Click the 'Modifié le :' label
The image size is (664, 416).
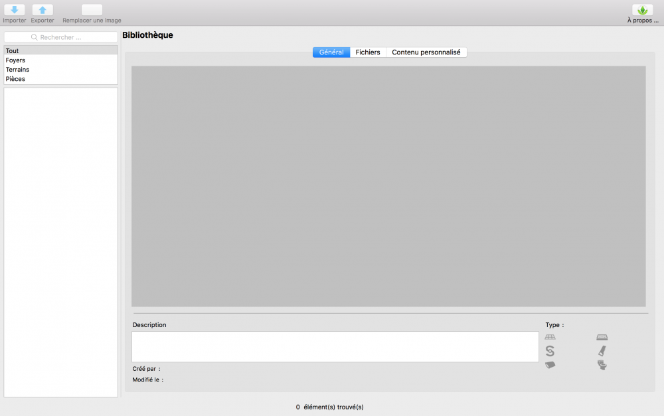tap(148, 380)
